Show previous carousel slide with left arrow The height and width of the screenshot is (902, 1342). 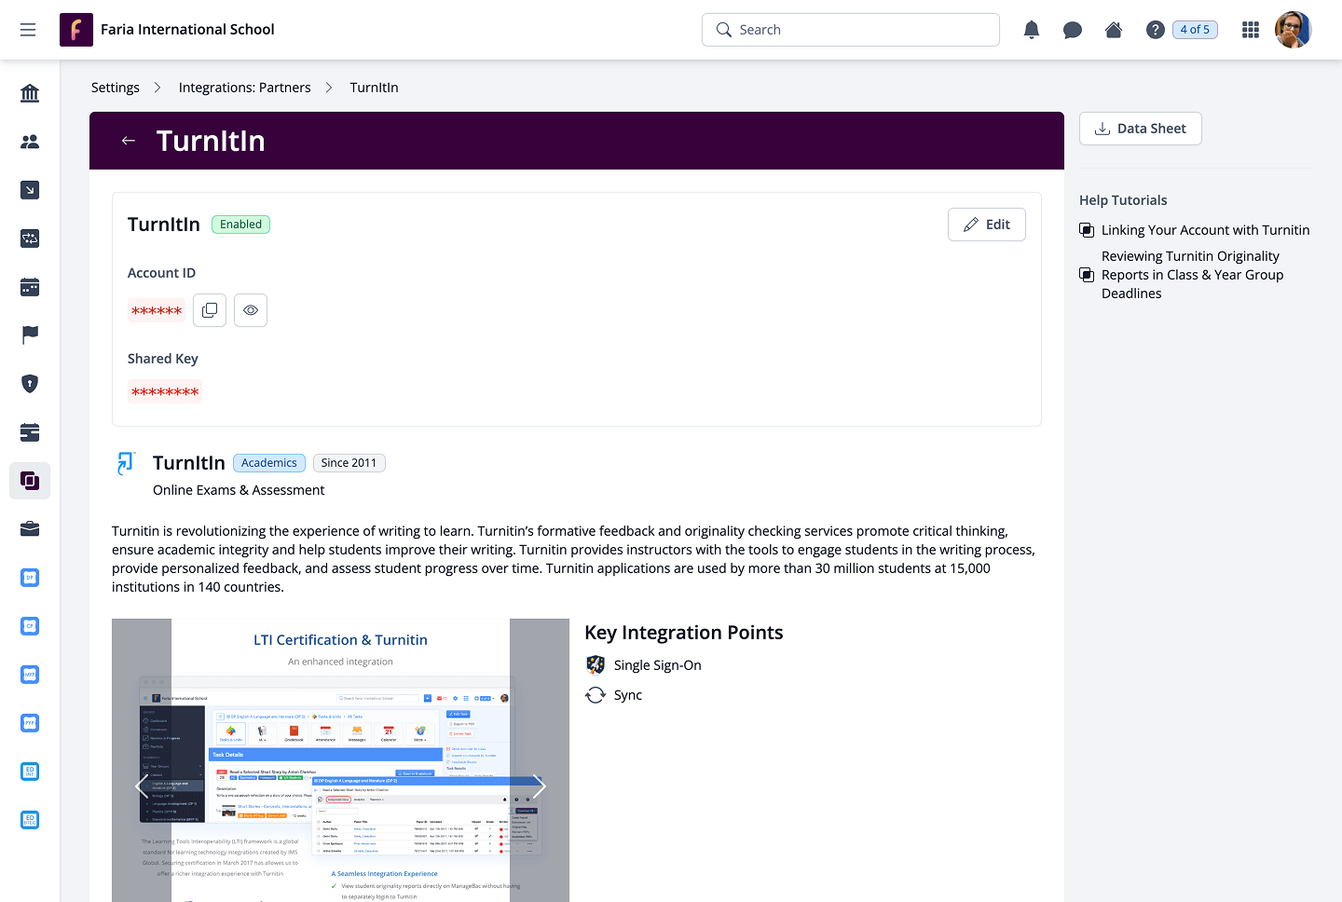click(142, 786)
